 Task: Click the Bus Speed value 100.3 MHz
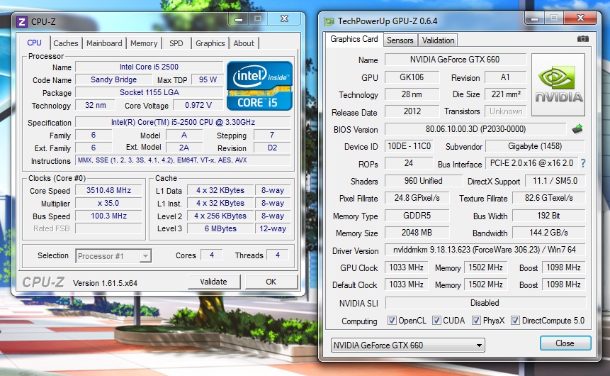click(x=108, y=216)
